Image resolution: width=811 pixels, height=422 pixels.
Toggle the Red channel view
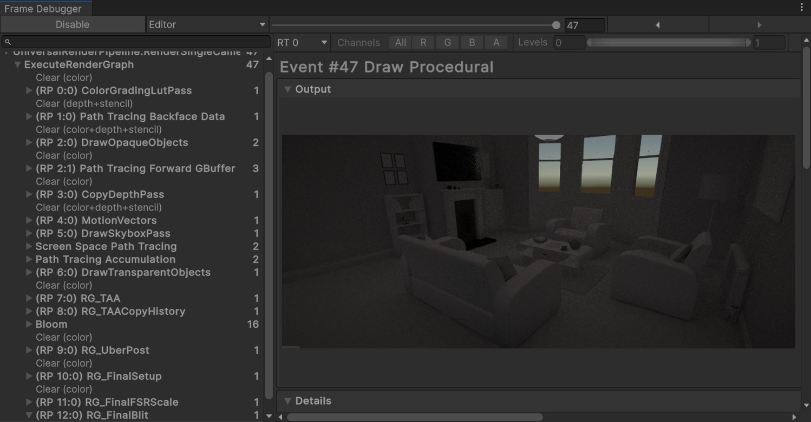coord(423,42)
